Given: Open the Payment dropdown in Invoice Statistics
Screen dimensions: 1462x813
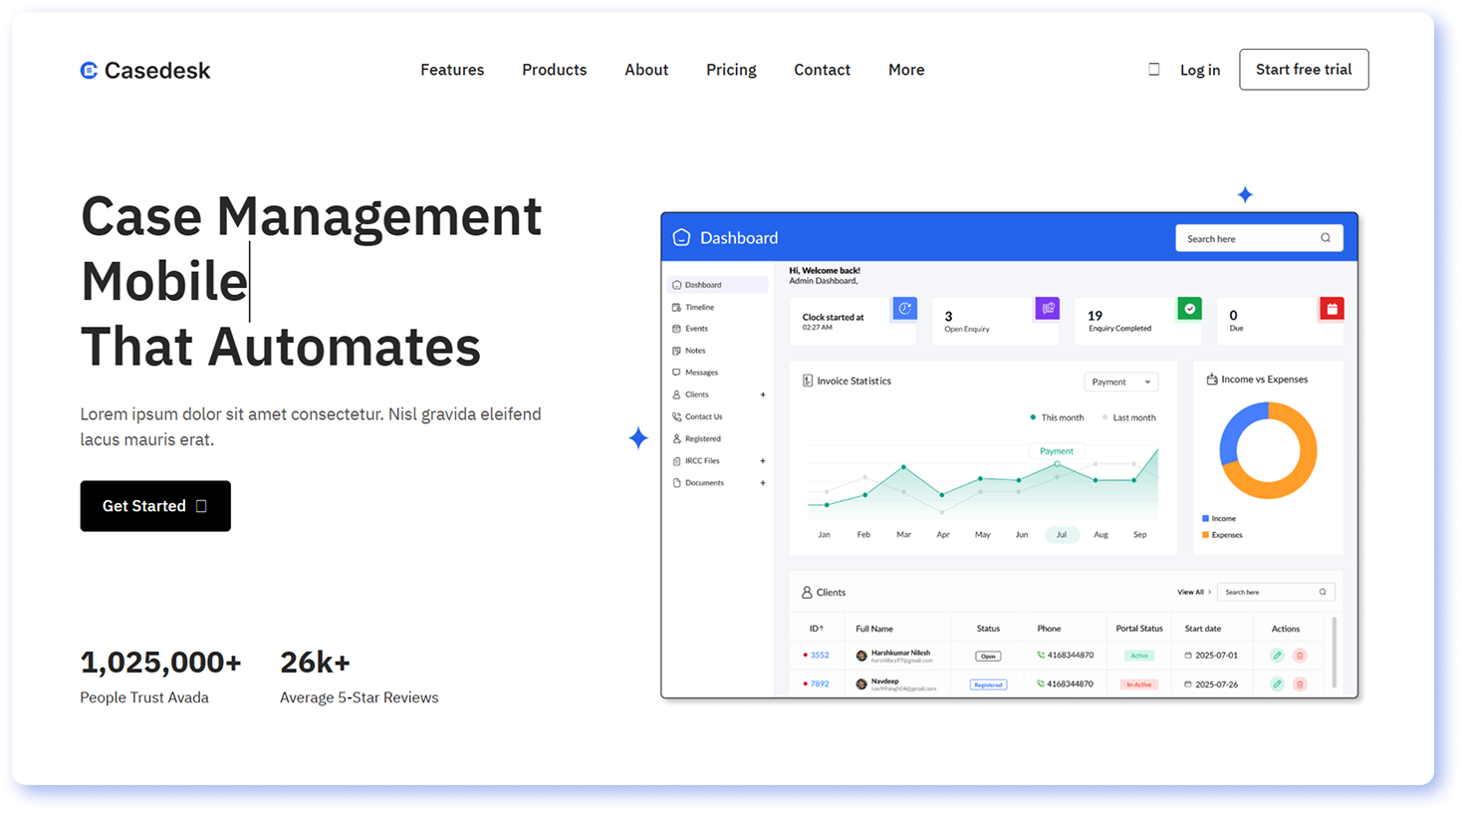Looking at the screenshot, I should tap(1120, 382).
